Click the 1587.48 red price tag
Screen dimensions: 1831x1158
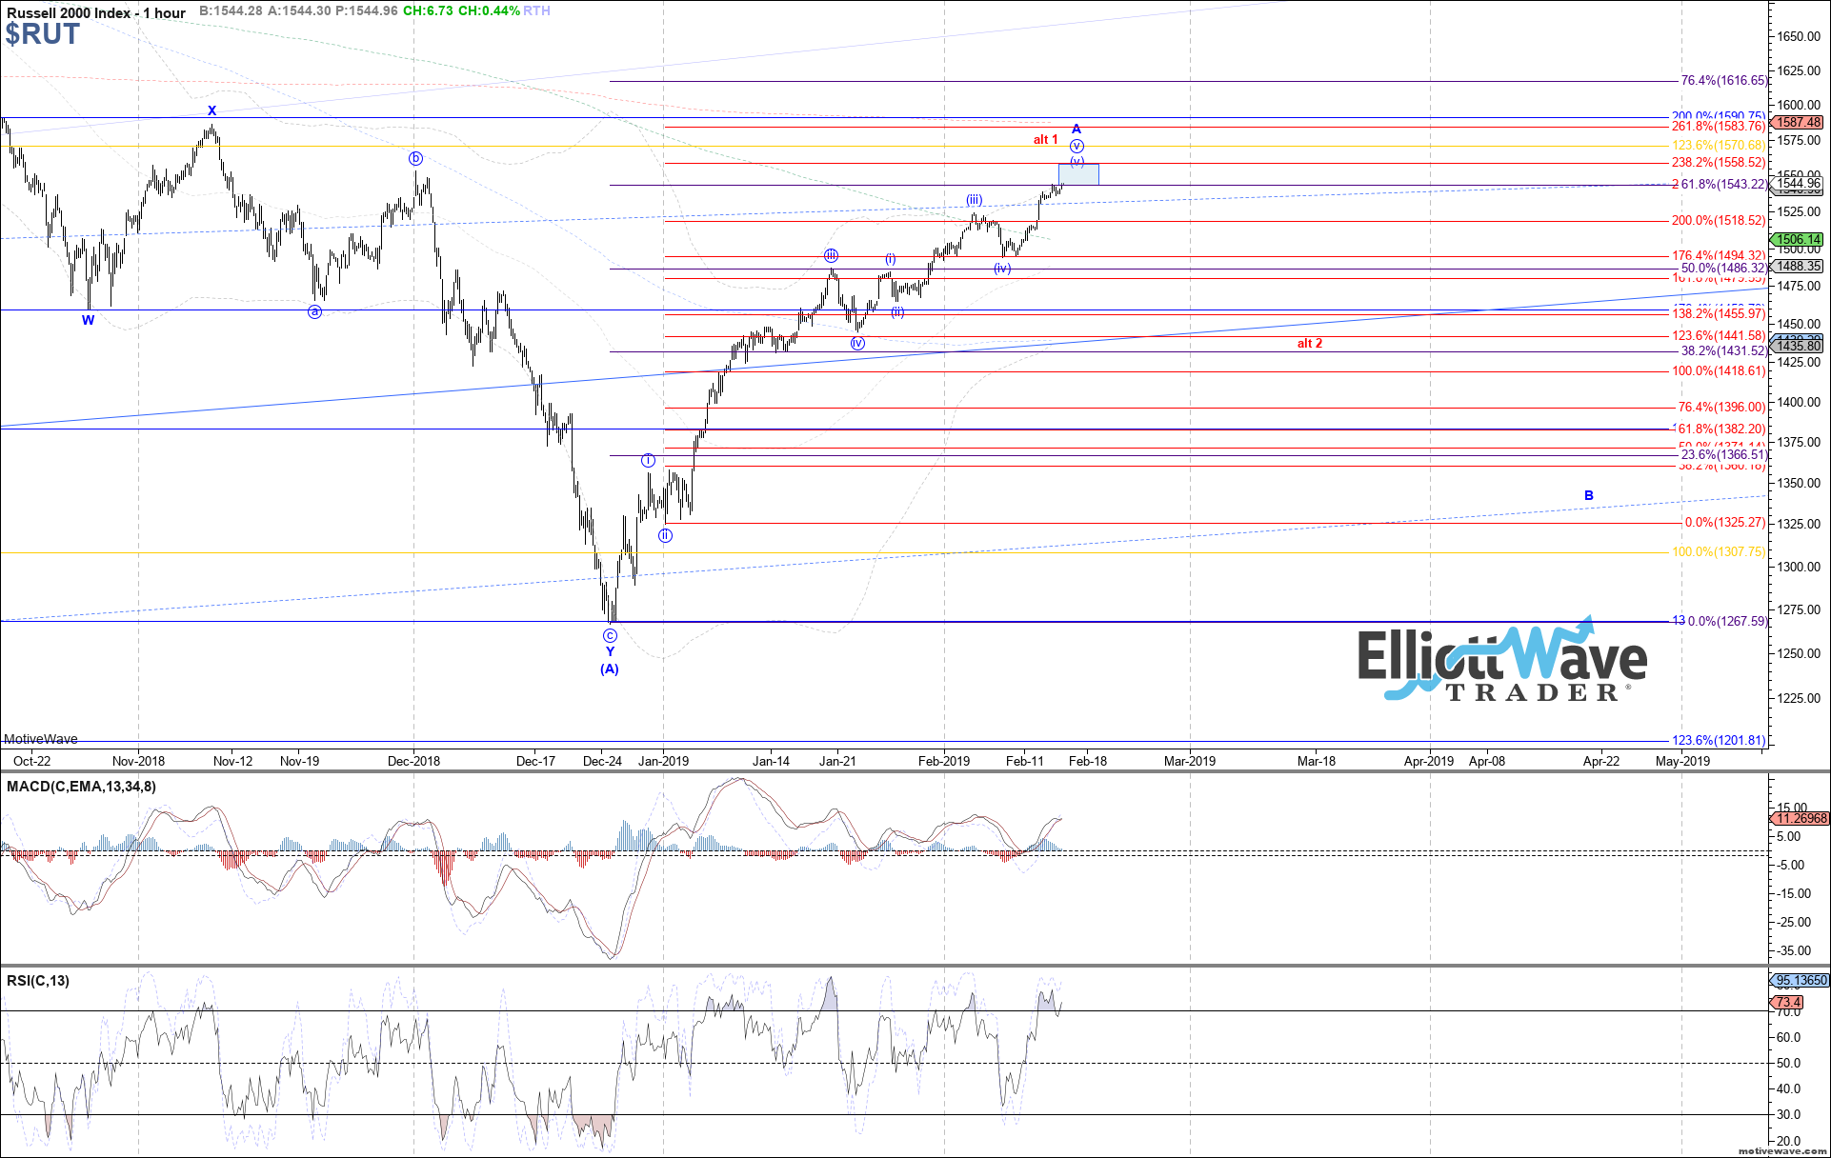click(1799, 123)
